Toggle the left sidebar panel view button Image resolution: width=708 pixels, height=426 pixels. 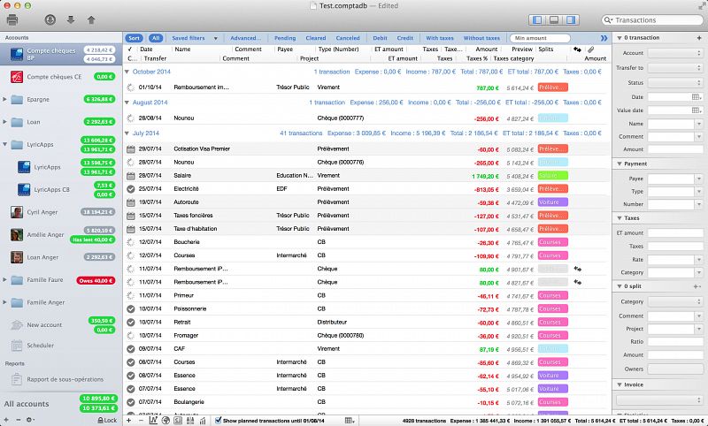pyautogui.click(x=536, y=19)
